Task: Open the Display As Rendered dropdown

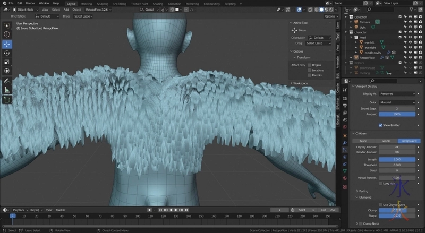Action: point(397,94)
